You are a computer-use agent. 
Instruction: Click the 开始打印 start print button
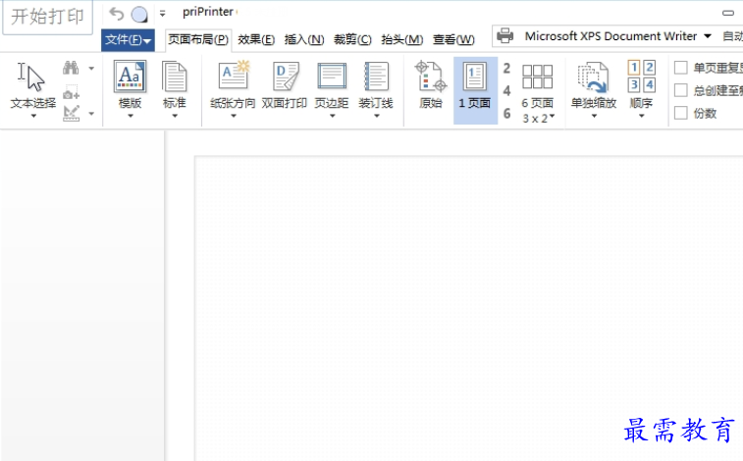click(x=47, y=17)
